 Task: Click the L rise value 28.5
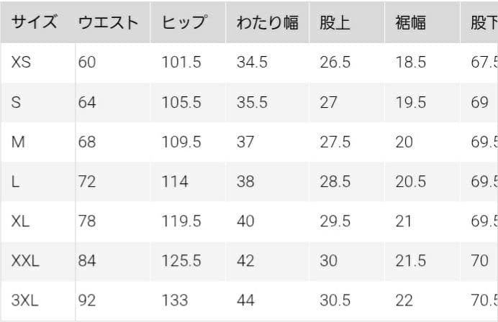tap(335, 181)
